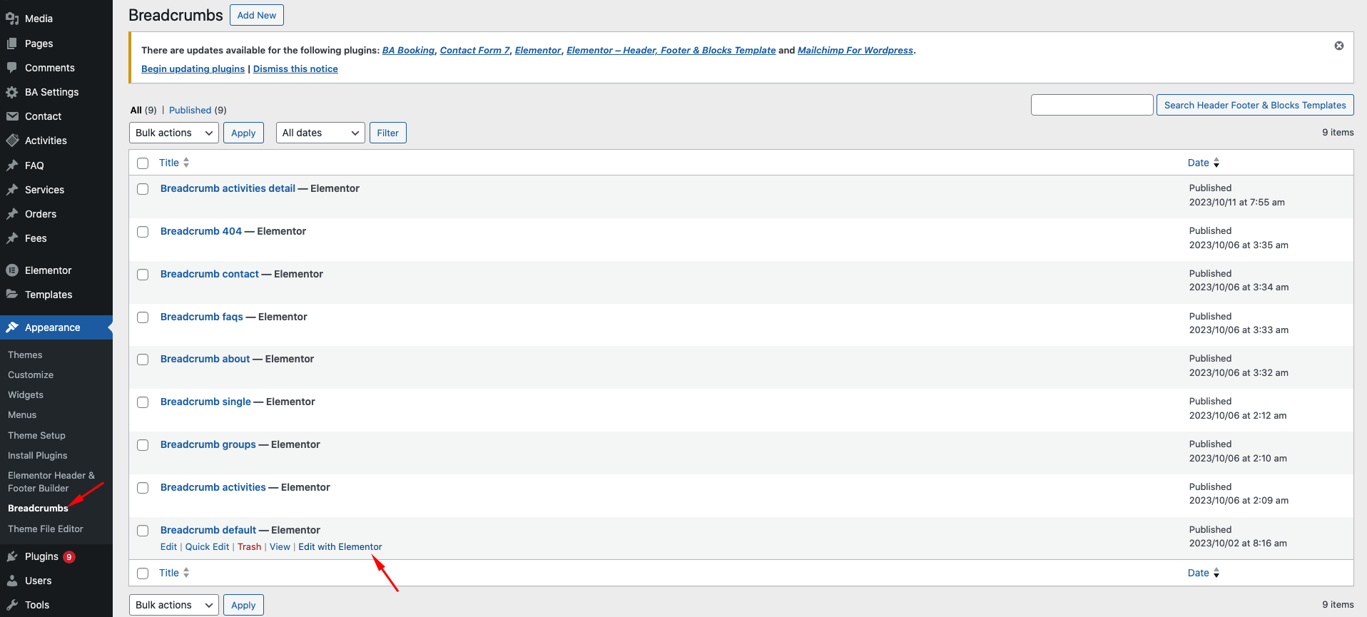Open Breadcrumb activities template title
Screen dimensions: 1367x617
coord(213,487)
